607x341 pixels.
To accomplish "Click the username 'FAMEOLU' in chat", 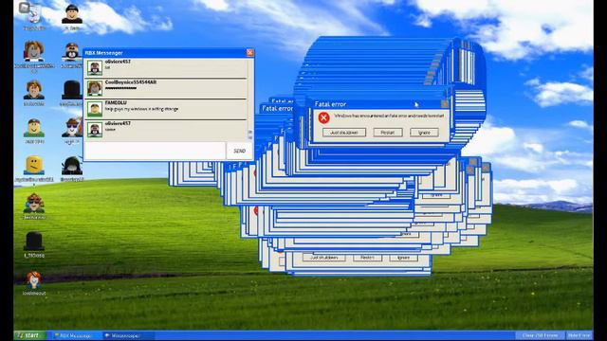I will 116,102.
